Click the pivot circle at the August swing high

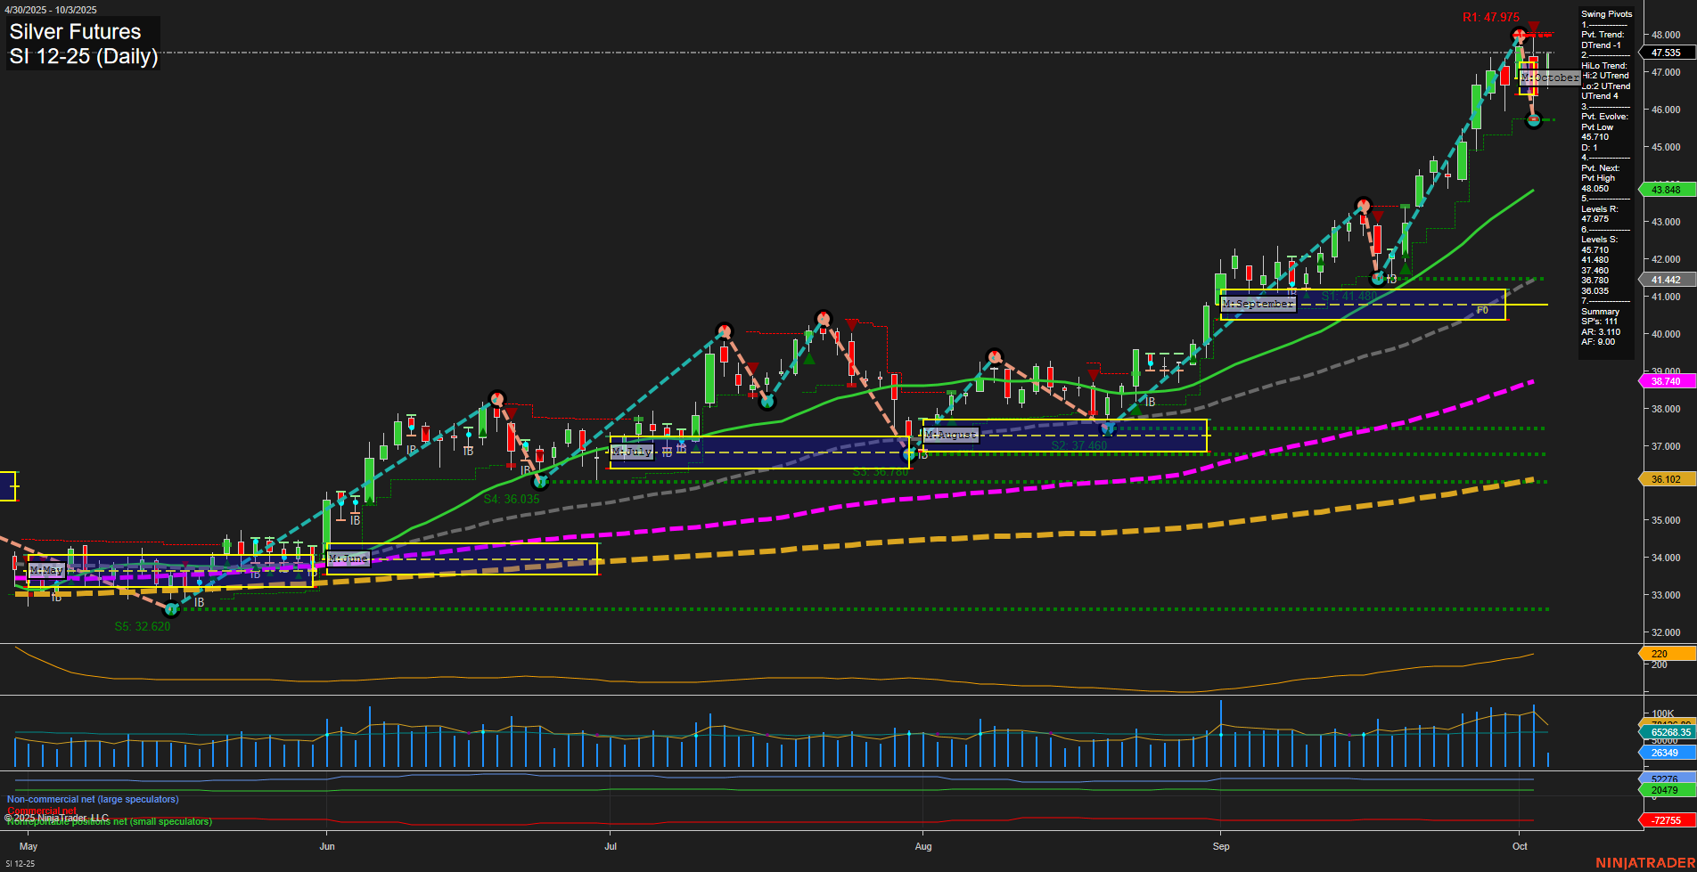[993, 355]
